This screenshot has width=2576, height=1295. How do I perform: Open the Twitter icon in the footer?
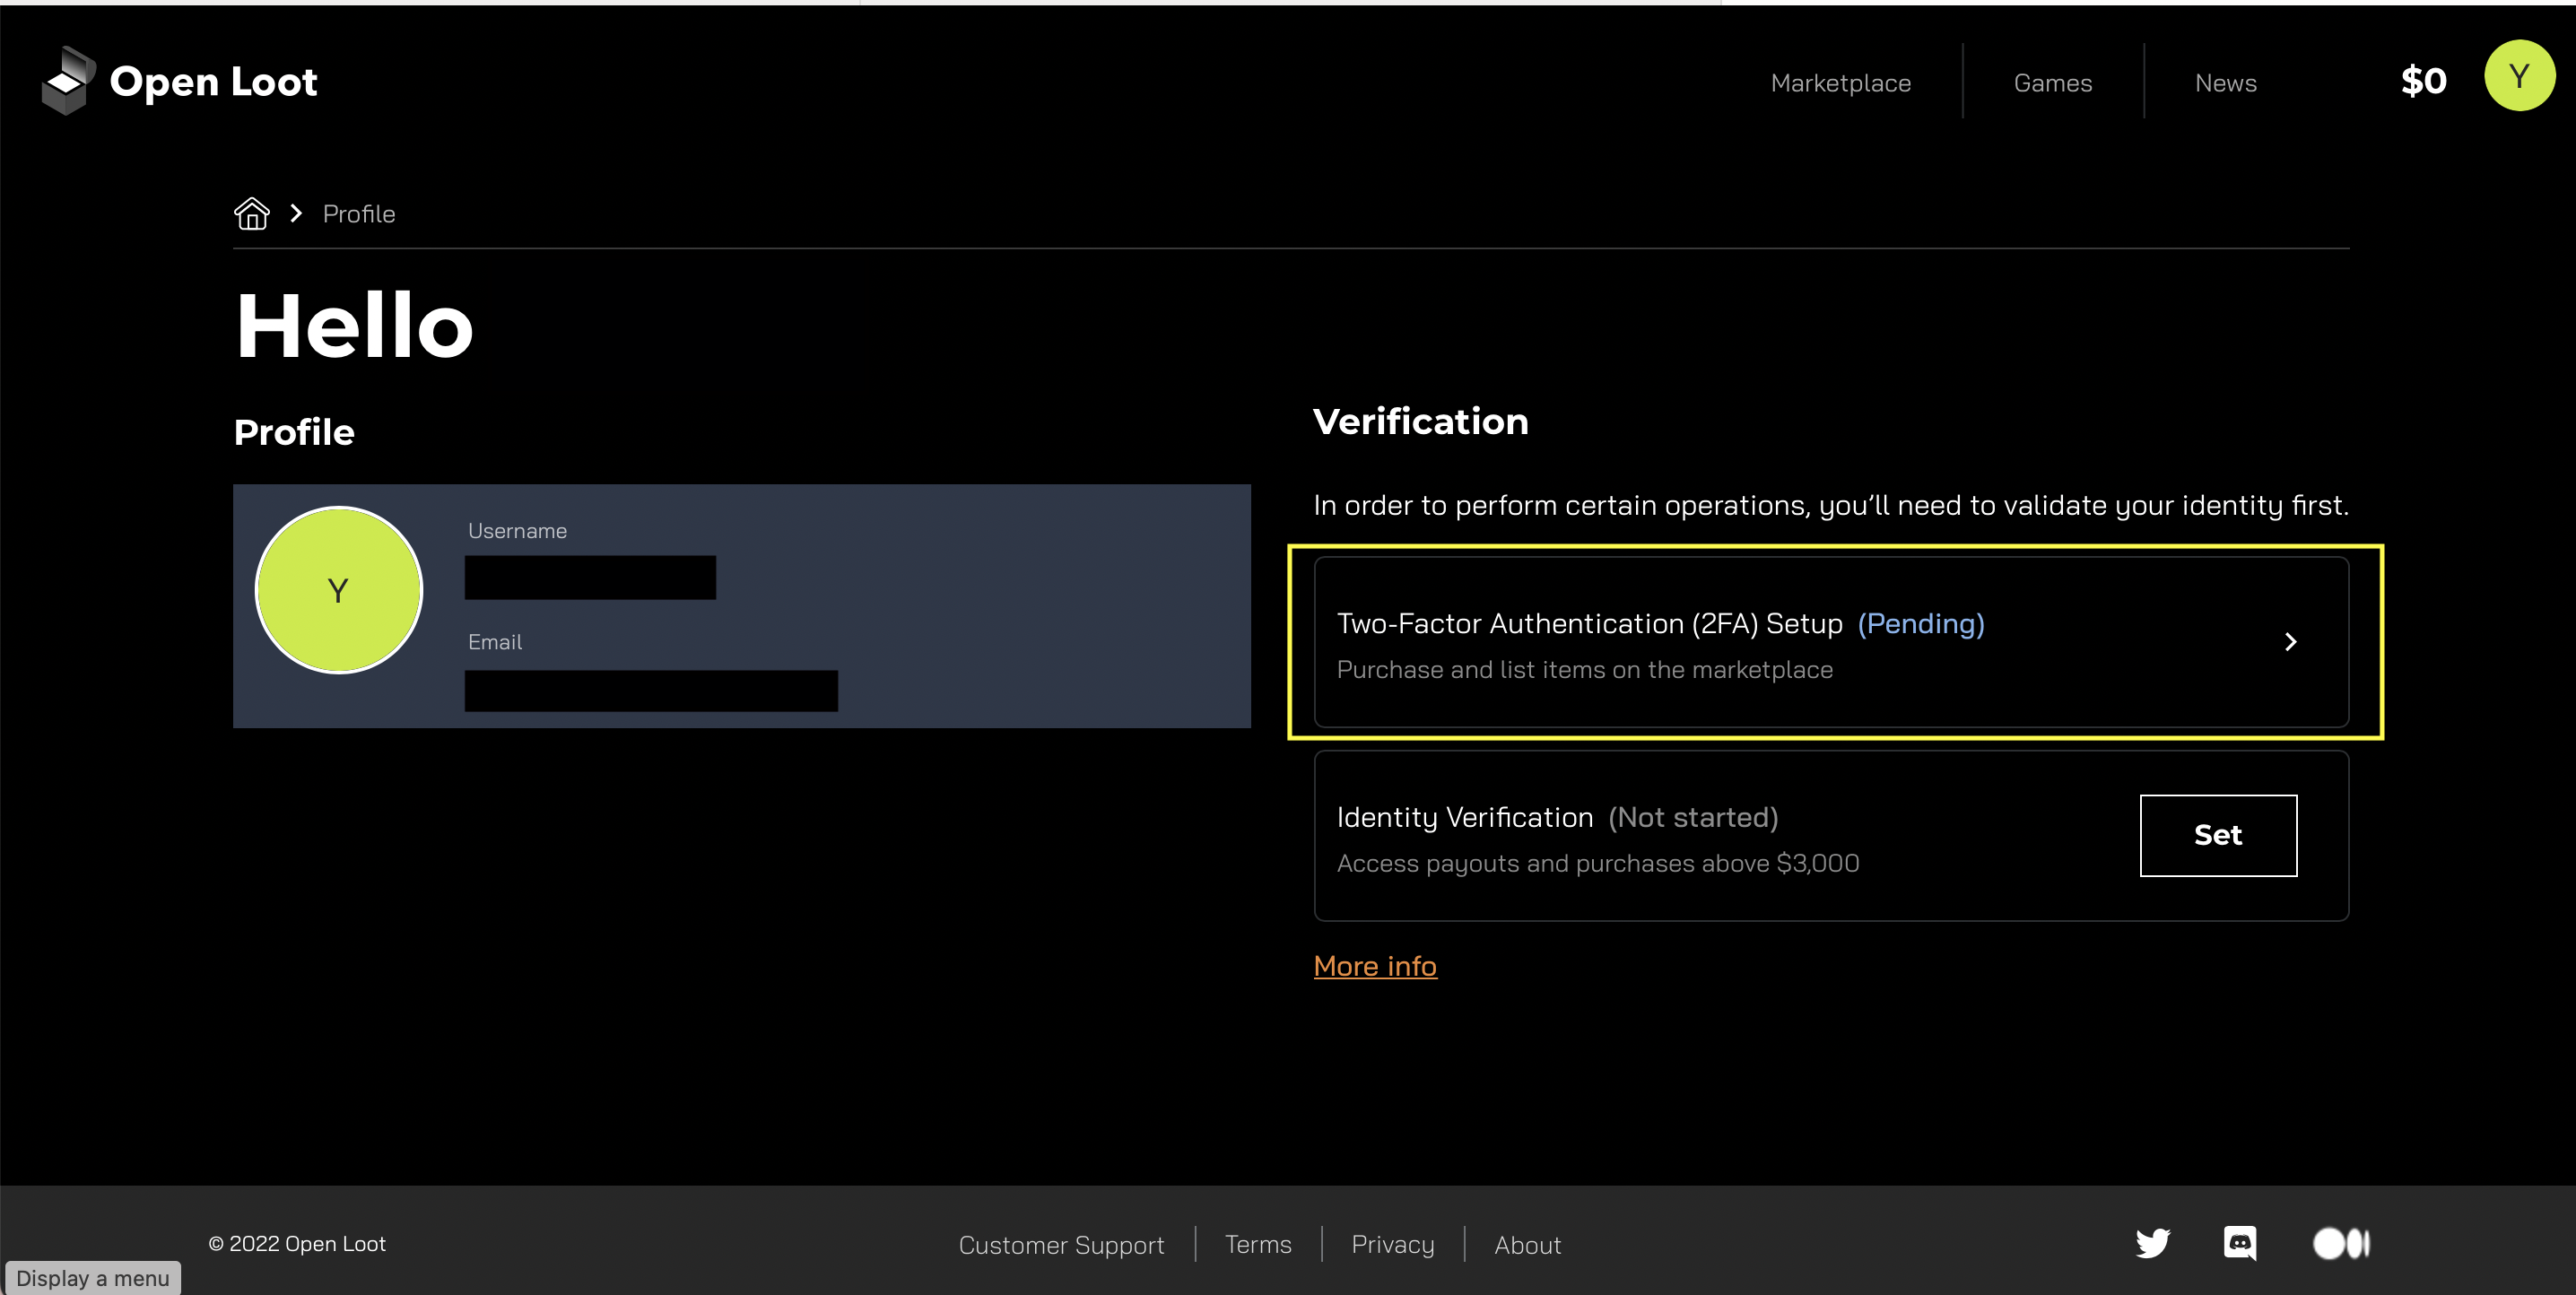(x=2153, y=1243)
